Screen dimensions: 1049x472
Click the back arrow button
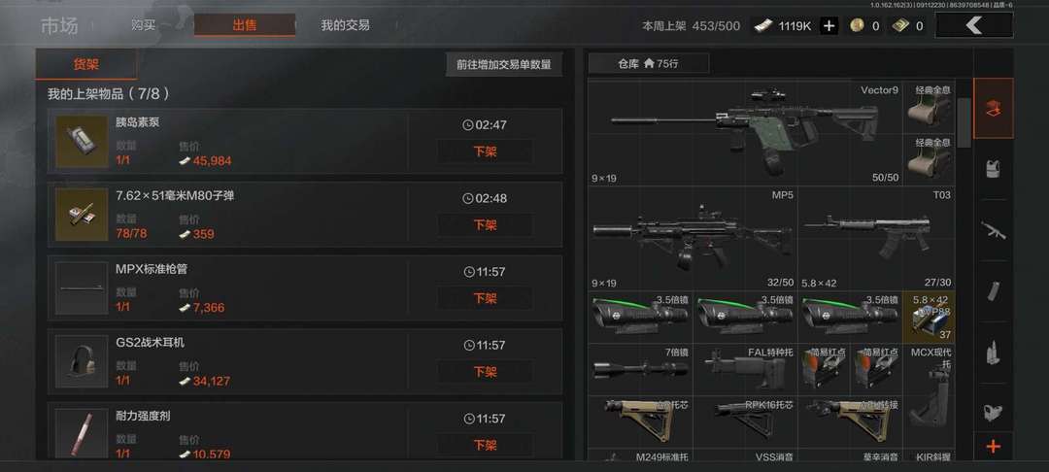(973, 25)
